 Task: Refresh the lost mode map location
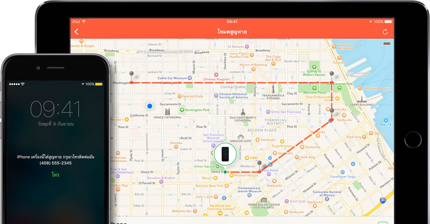[x=385, y=32]
